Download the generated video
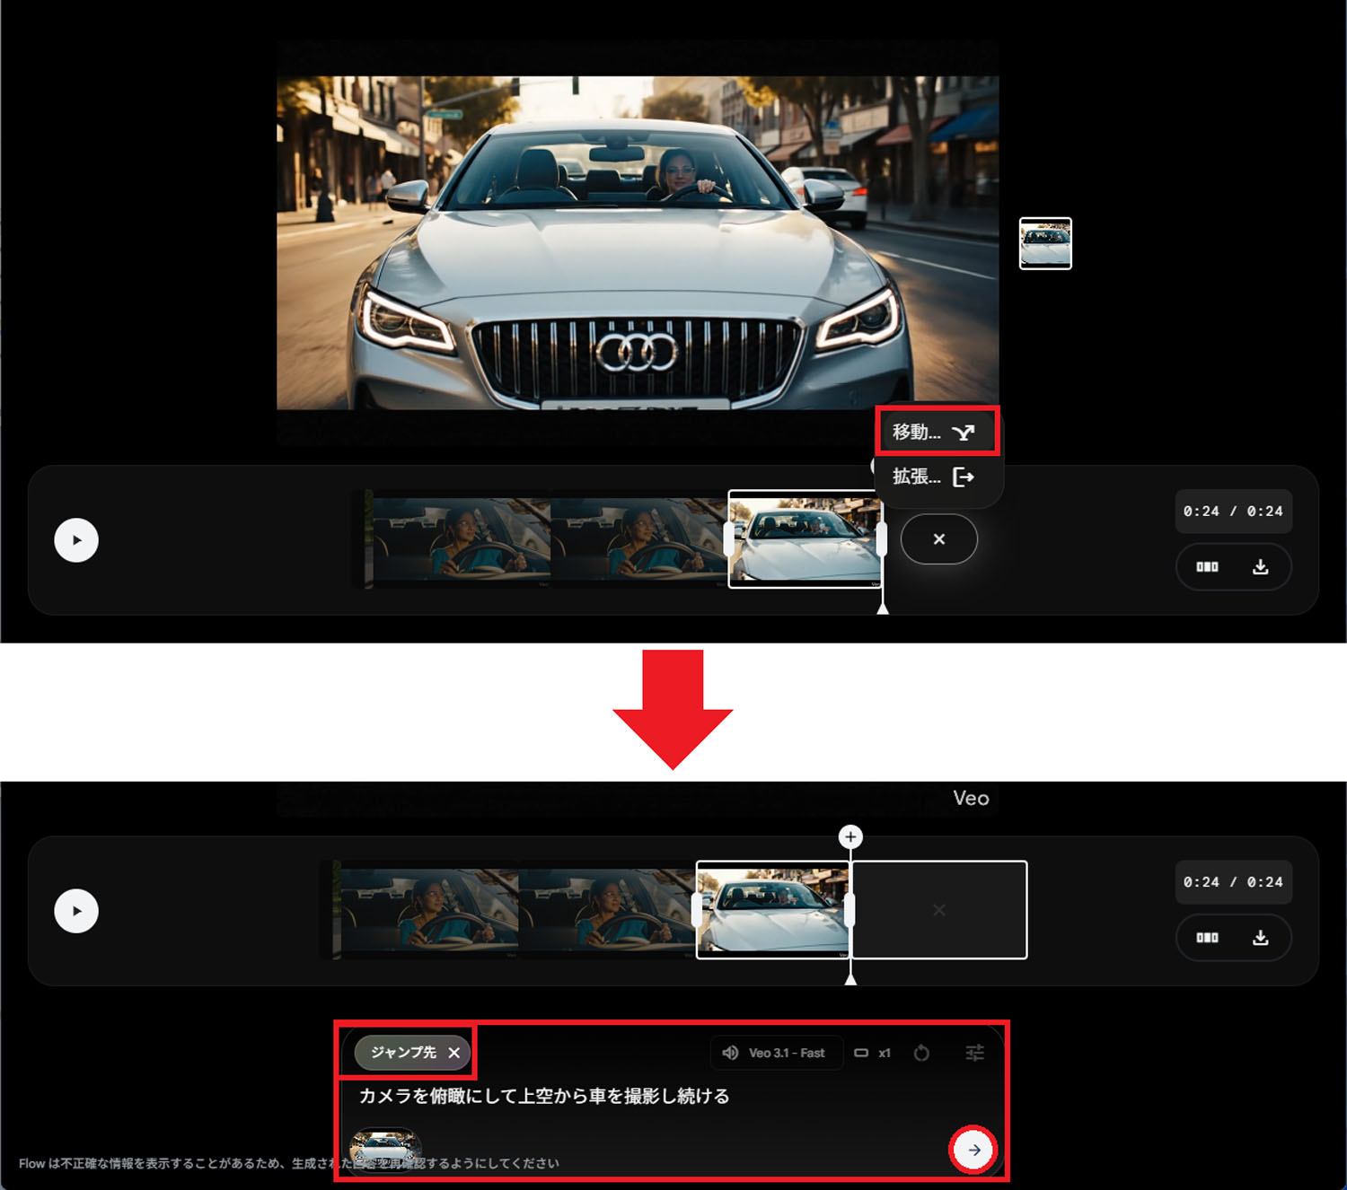The height and width of the screenshot is (1190, 1347). [1262, 567]
